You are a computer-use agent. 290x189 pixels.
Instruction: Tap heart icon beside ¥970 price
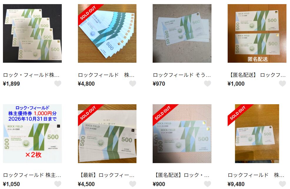(208, 84)
